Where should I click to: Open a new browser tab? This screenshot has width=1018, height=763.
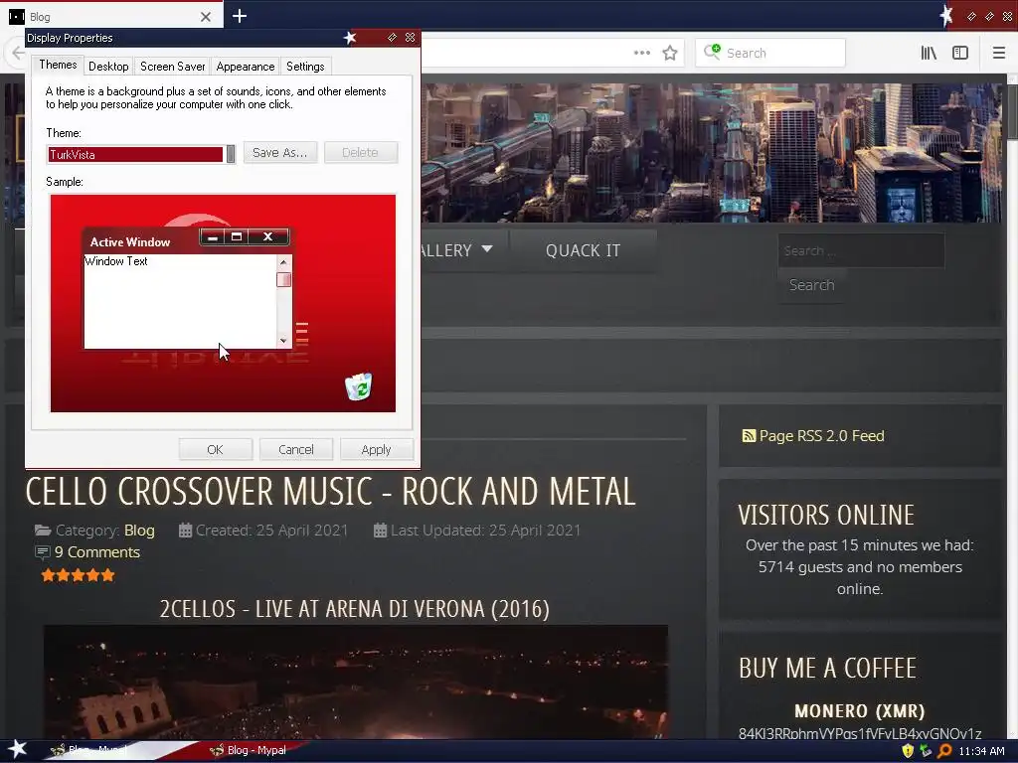tap(240, 16)
